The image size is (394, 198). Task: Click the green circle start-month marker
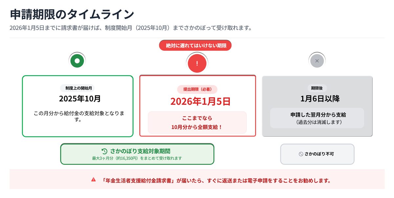pyautogui.click(x=77, y=61)
